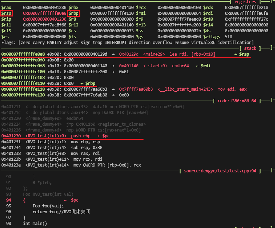This screenshot has height=228, width=275.
Task: Click $pc marker in source section
Action: pyautogui.click(x=75, y=200)
